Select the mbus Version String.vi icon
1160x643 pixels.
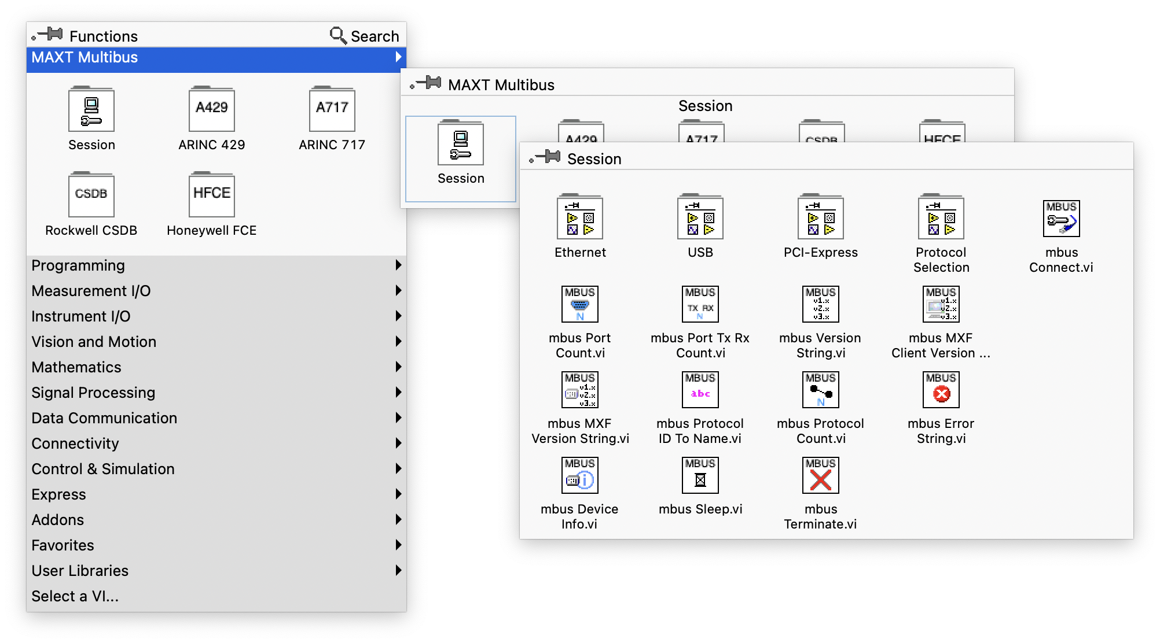(821, 304)
